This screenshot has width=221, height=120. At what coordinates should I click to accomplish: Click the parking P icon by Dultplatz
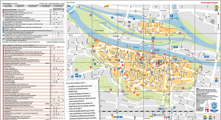click(129, 22)
